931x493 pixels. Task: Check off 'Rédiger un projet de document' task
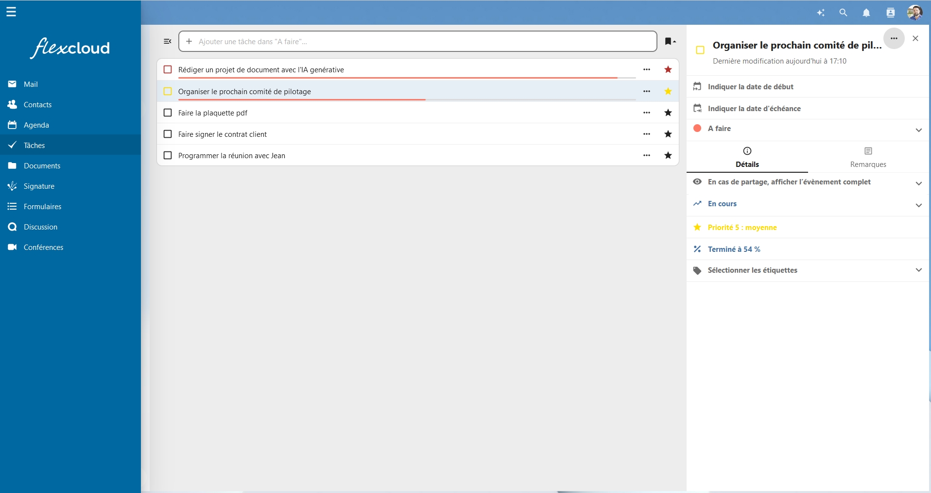click(x=168, y=69)
